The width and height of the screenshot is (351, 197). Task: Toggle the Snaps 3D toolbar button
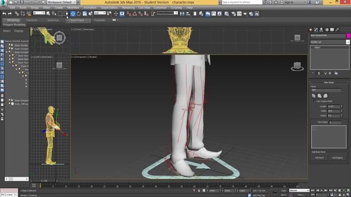click(x=129, y=14)
